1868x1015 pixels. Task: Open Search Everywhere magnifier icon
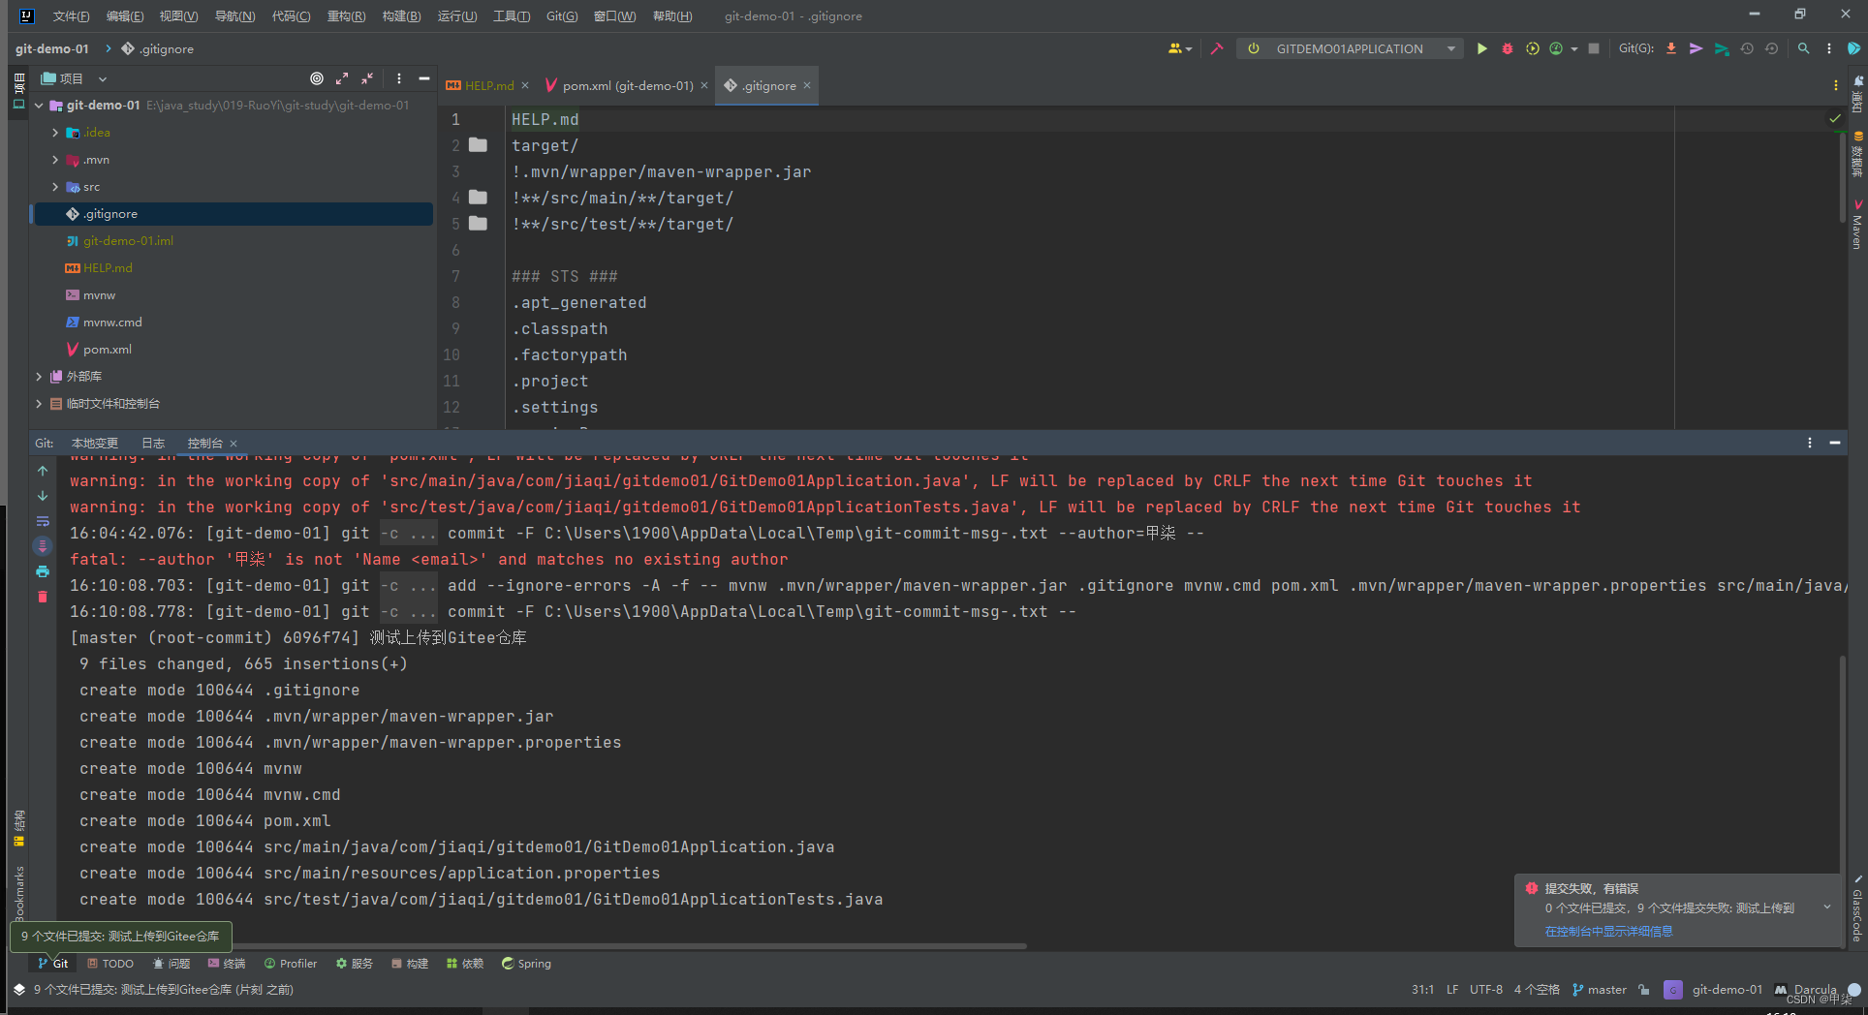pyautogui.click(x=1803, y=48)
